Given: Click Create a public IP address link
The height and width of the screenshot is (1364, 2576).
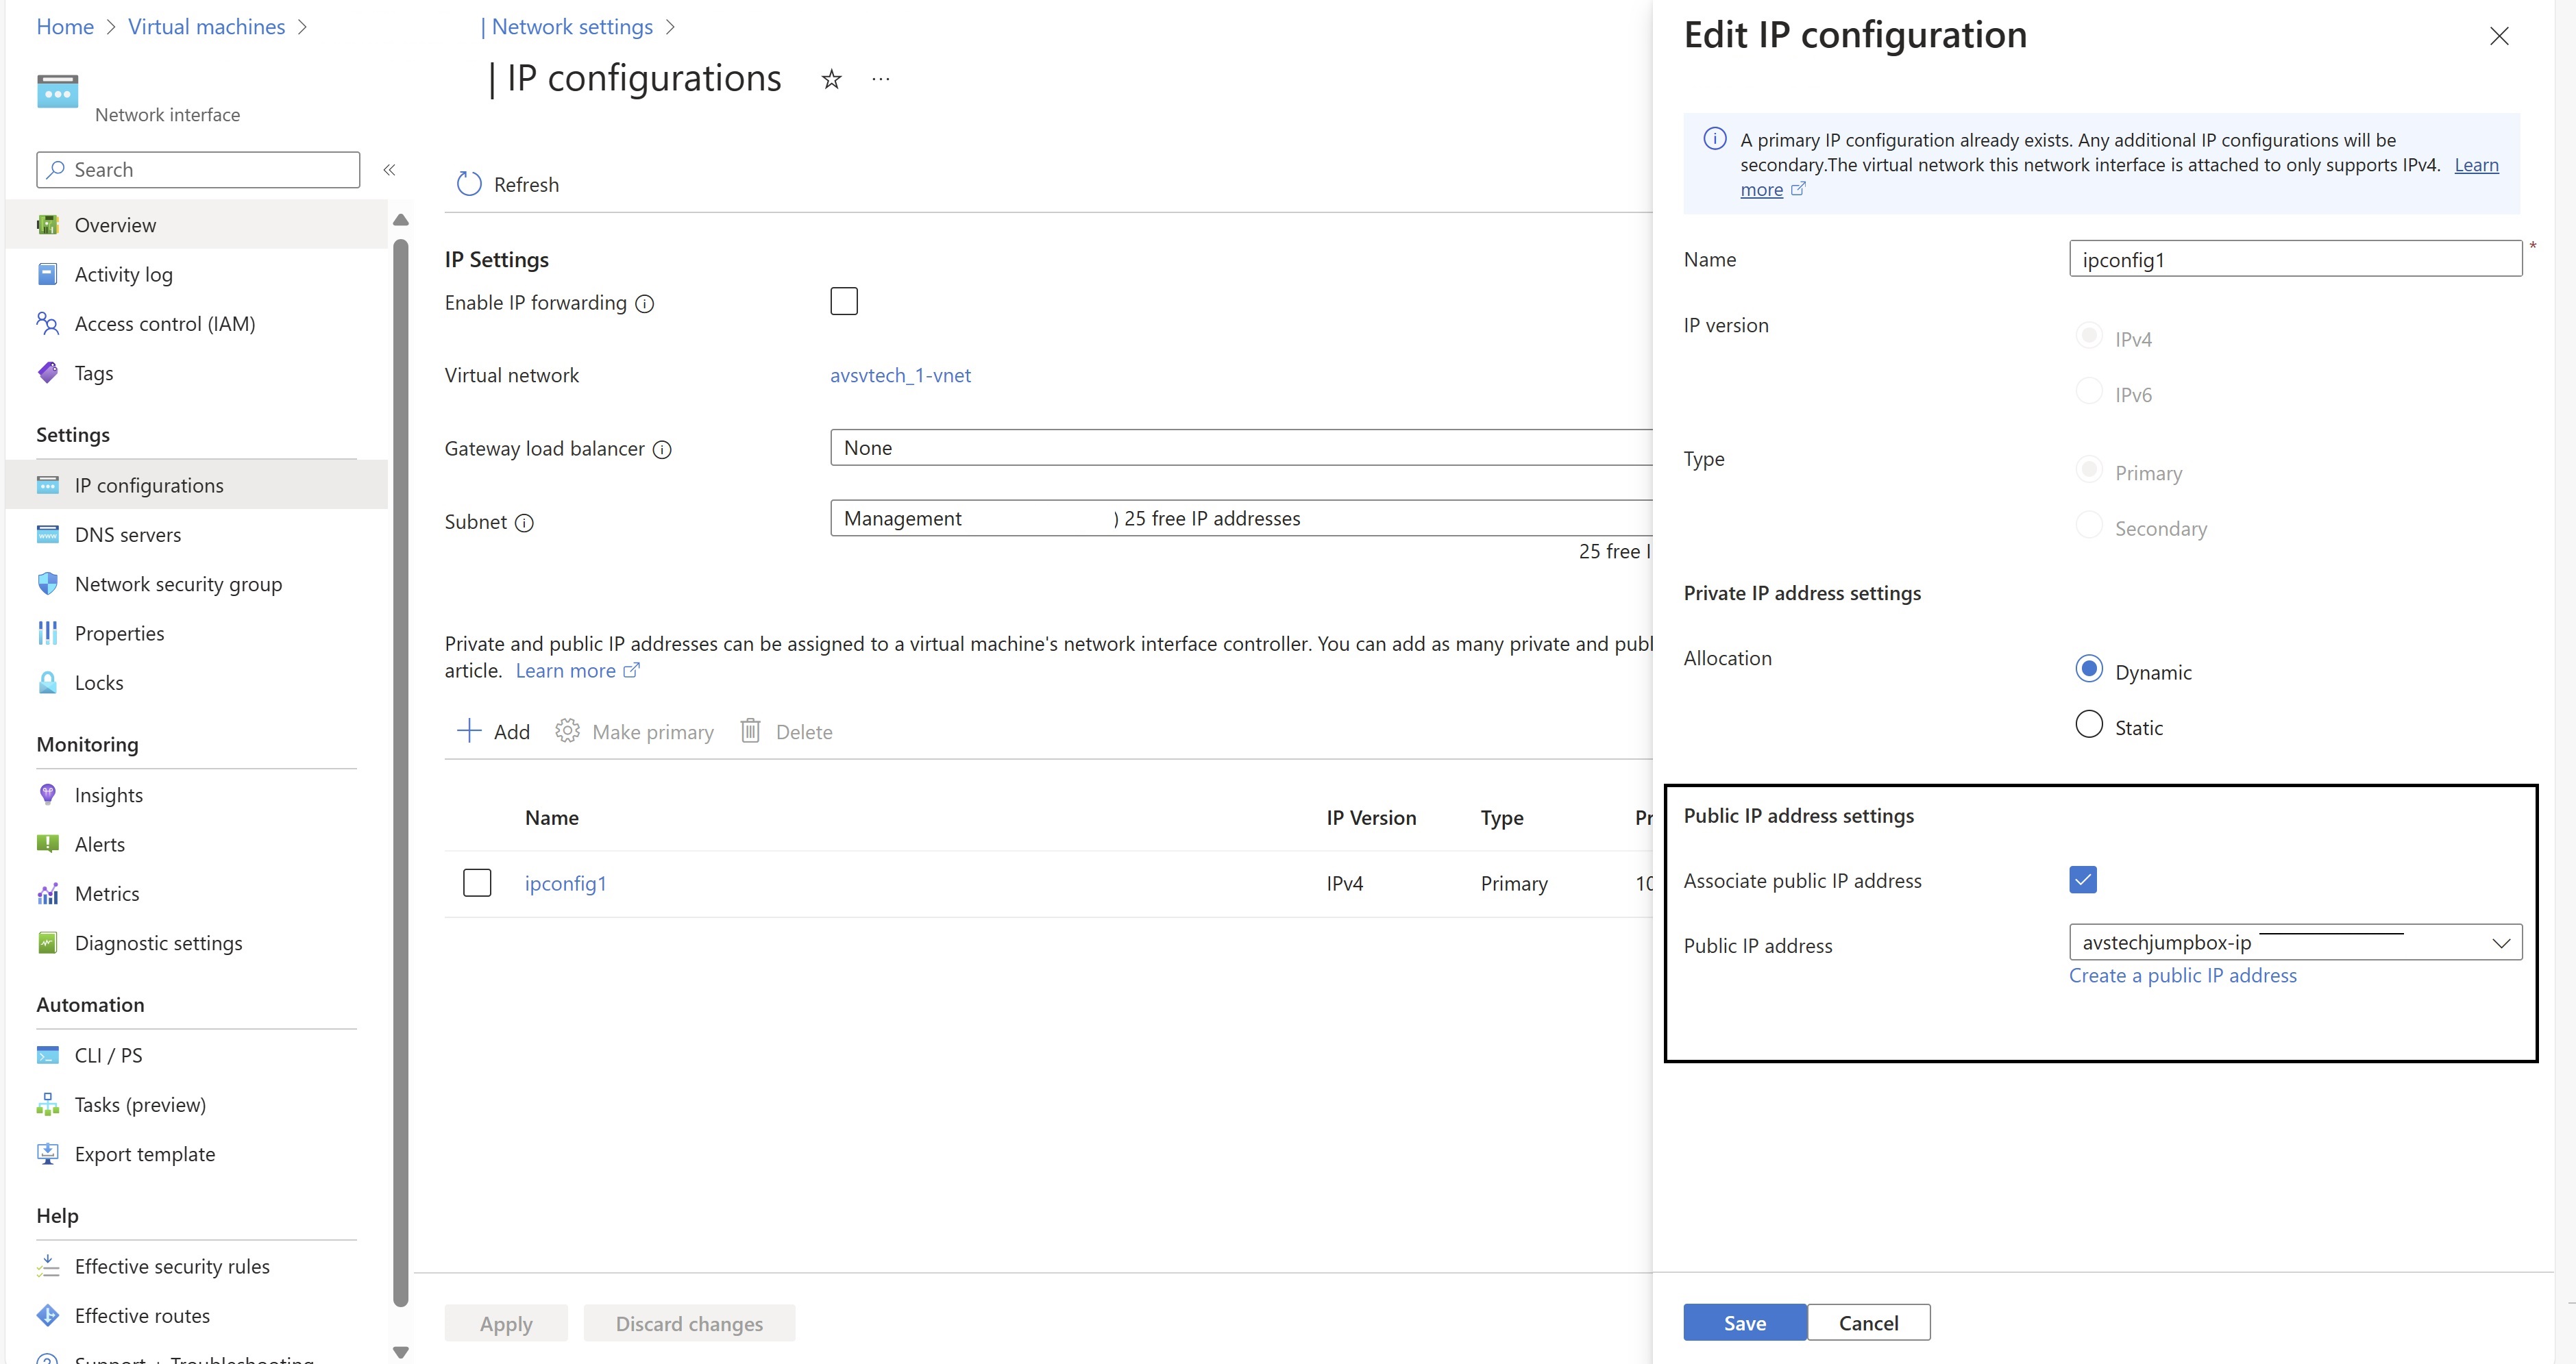Looking at the screenshot, I should (x=2182, y=976).
